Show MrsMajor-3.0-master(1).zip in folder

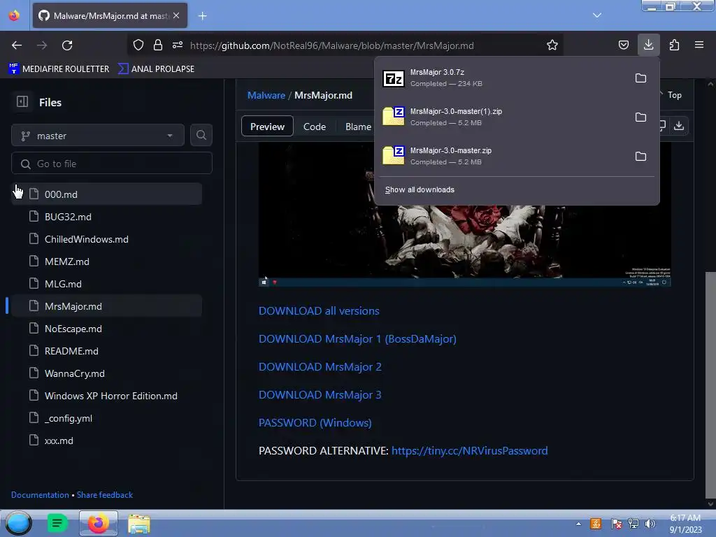coord(640,117)
